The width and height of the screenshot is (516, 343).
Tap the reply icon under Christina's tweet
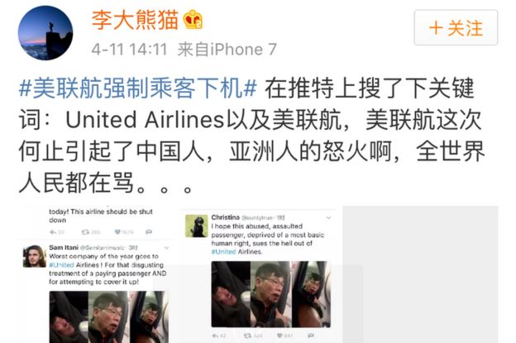pos(215,336)
